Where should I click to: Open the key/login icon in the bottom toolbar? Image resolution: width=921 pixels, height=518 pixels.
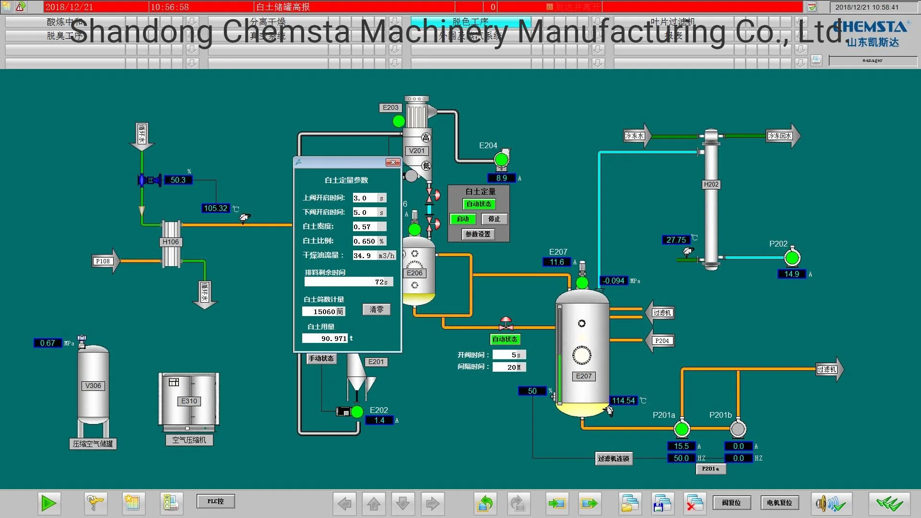pyautogui.click(x=95, y=503)
